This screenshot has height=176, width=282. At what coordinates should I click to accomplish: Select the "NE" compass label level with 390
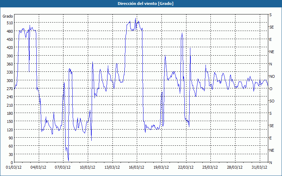point(271,52)
